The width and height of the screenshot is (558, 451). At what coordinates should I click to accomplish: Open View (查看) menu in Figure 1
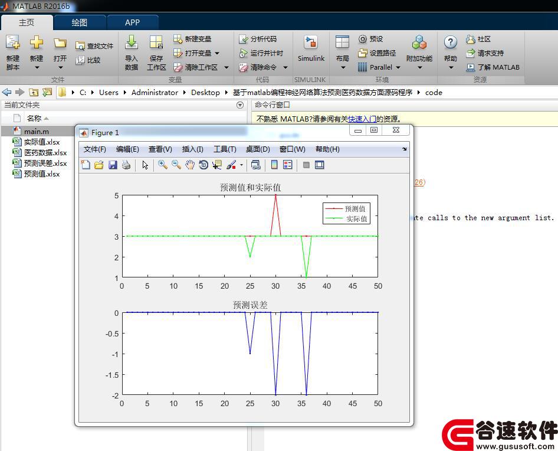[x=160, y=149]
